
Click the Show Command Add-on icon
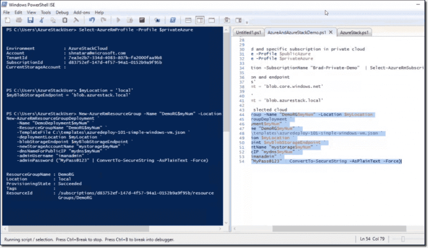[238, 20]
